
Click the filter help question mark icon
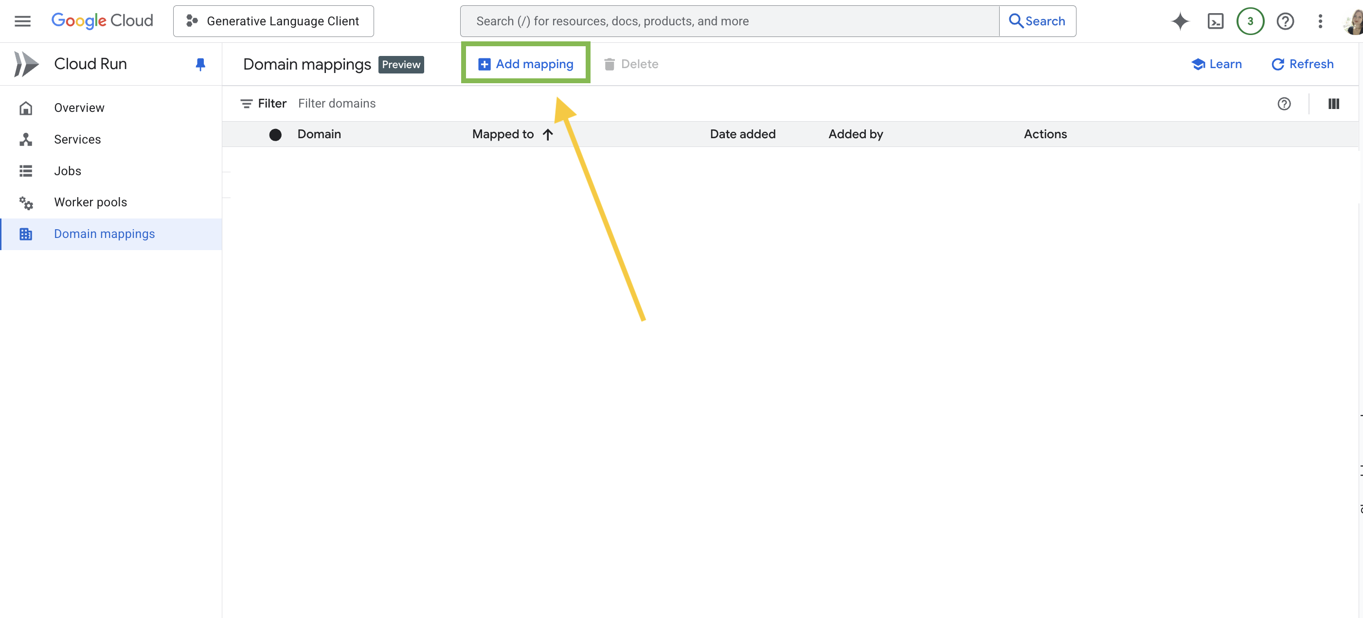click(1284, 104)
